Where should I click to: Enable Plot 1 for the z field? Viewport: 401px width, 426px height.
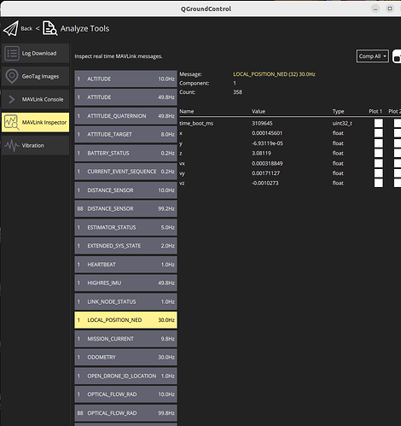coord(379,153)
